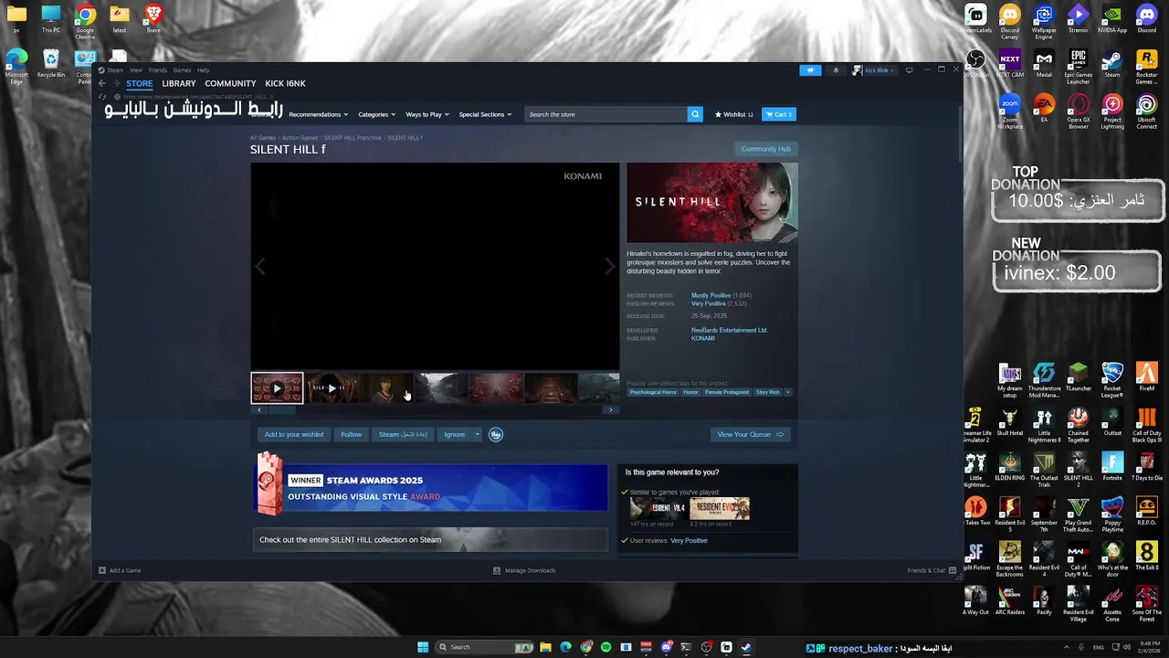Follow SILENT HILL f game

pos(352,434)
